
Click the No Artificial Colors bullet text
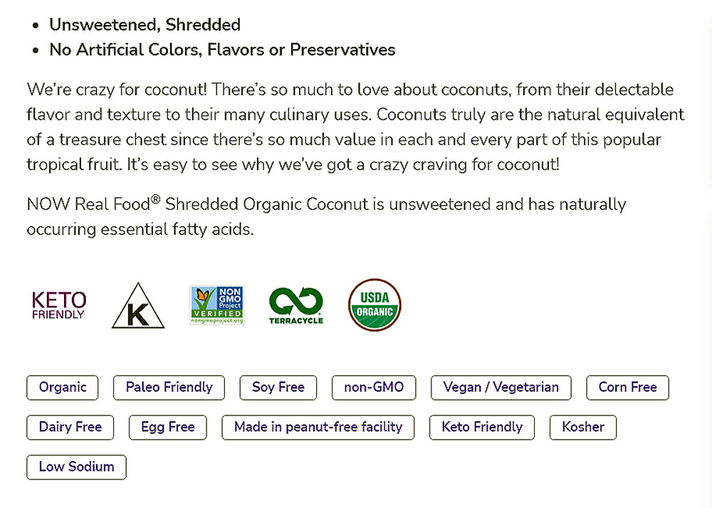222,50
